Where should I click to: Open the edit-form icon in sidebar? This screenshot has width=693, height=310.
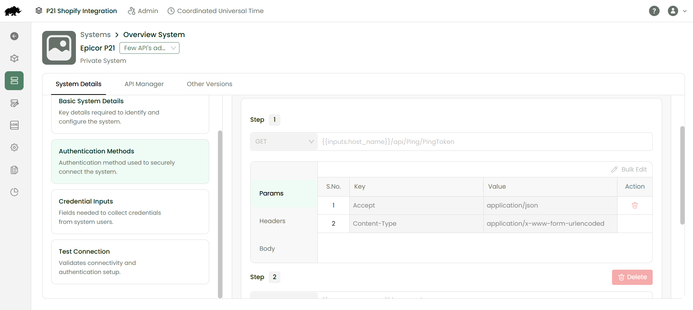[x=14, y=103]
